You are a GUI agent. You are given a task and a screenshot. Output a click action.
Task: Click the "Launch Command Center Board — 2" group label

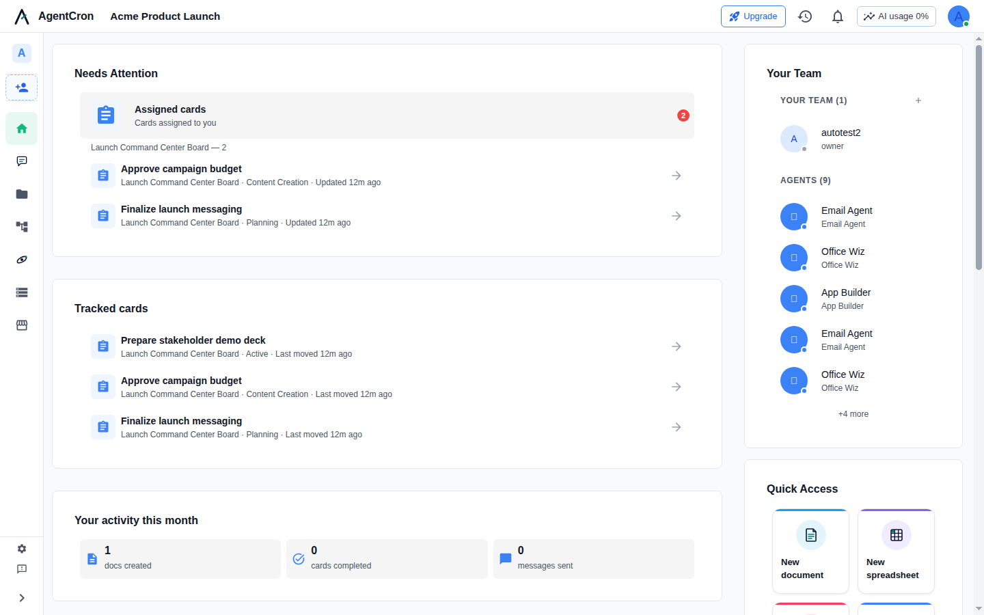(159, 148)
